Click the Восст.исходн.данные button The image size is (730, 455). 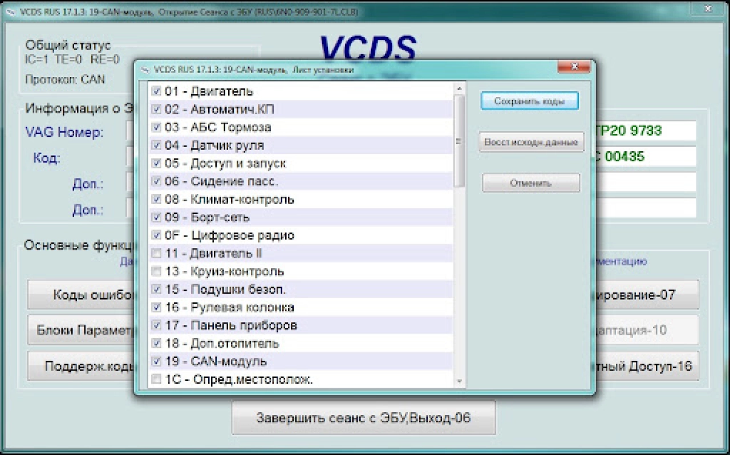tap(532, 142)
